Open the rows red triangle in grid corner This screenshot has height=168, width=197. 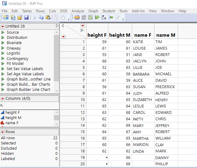point(64,37)
